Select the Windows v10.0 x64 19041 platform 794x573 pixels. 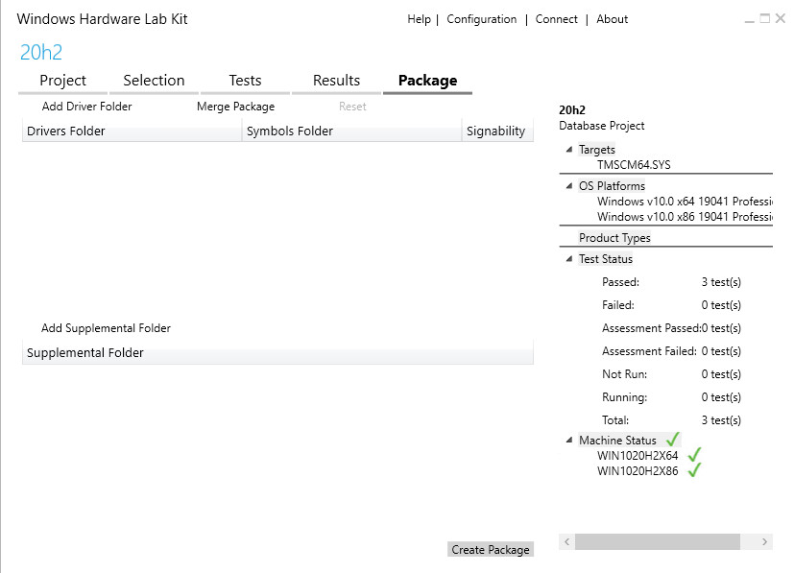(x=685, y=202)
